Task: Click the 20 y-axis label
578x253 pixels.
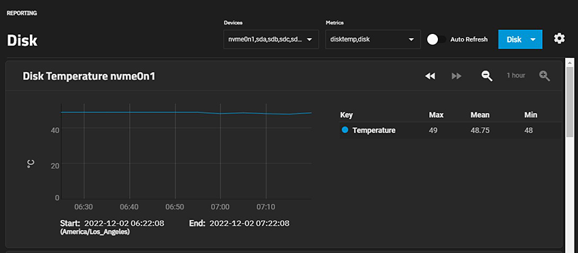Action: click(55, 165)
